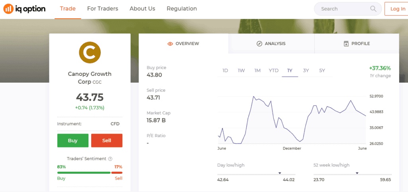Open the Trade menu

point(68,9)
